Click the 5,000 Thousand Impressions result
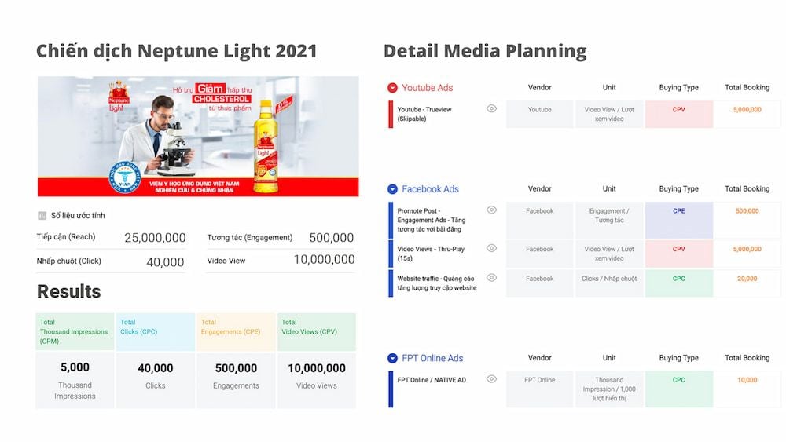786x442 pixels. tap(75, 381)
